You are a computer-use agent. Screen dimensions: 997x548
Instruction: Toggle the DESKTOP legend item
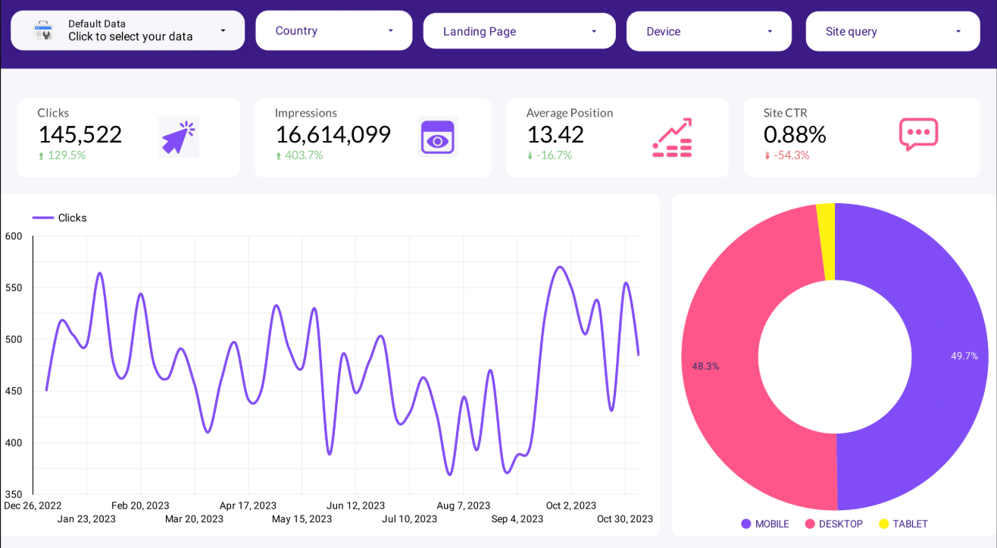point(833,524)
